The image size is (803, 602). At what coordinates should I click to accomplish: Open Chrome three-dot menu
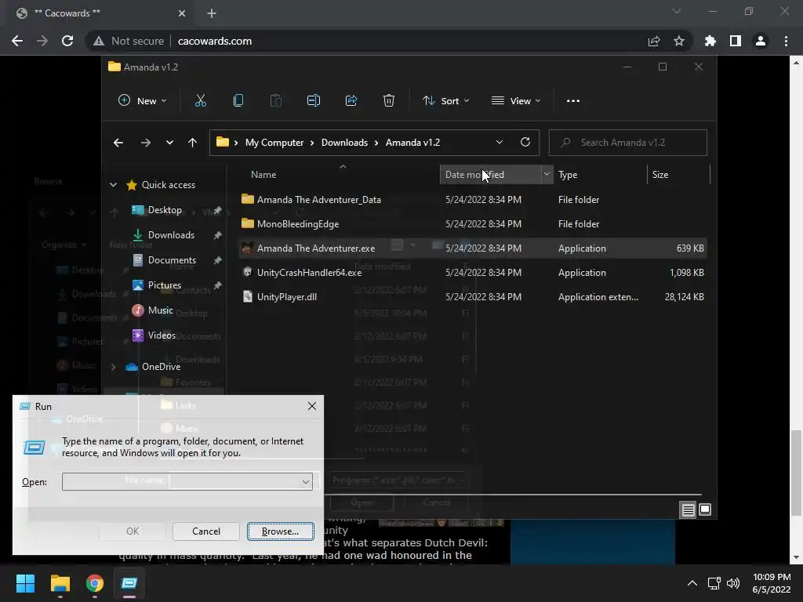coord(786,41)
